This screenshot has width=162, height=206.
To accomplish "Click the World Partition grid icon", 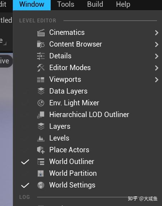I will click(41, 173).
